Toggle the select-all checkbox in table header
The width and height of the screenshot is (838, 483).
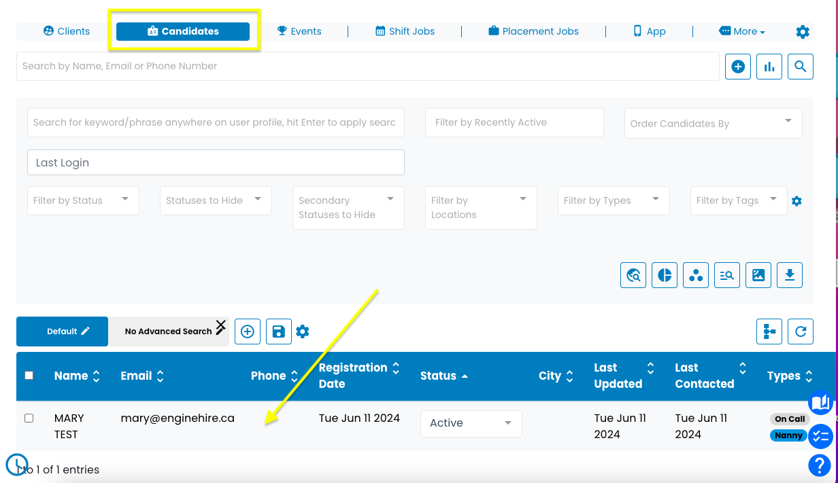click(x=29, y=375)
